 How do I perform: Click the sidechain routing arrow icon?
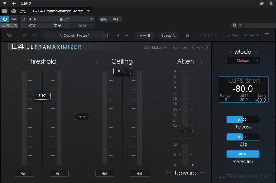(x=116, y=19)
